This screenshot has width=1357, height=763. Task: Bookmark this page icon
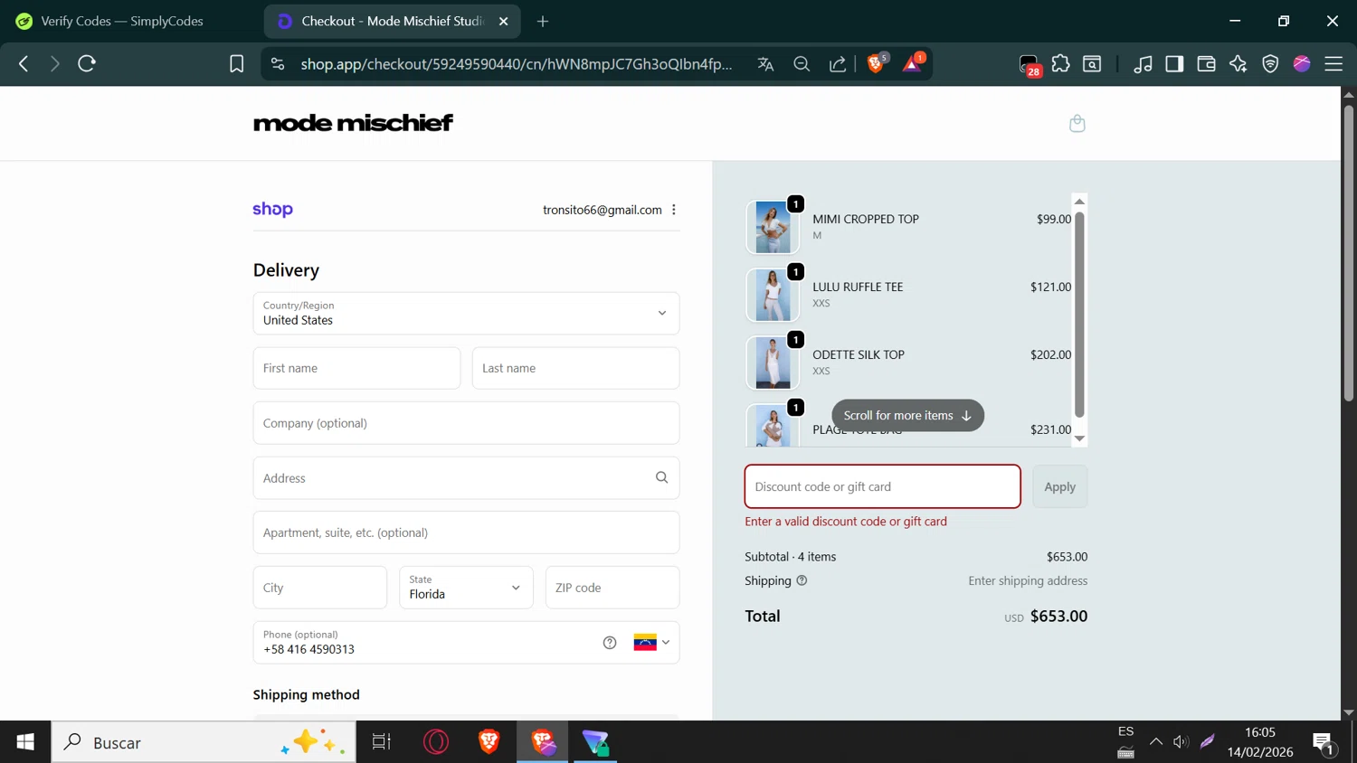coord(237,63)
